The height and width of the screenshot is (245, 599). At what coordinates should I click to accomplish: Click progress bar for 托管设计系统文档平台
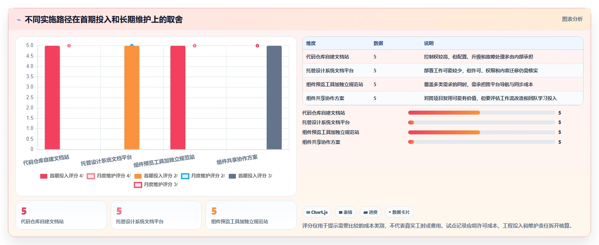(x=482, y=122)
